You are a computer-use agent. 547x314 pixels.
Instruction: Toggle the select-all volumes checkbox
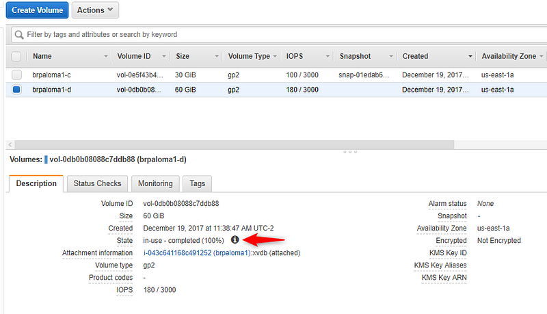(16, 56)
